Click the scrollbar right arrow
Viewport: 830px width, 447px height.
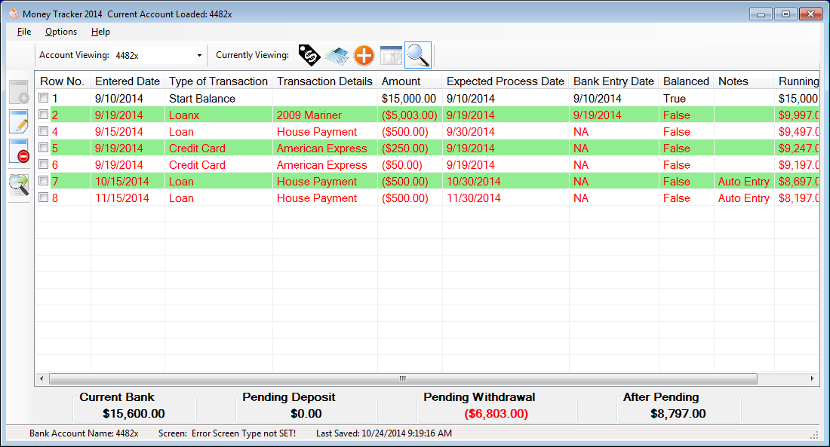813,378
